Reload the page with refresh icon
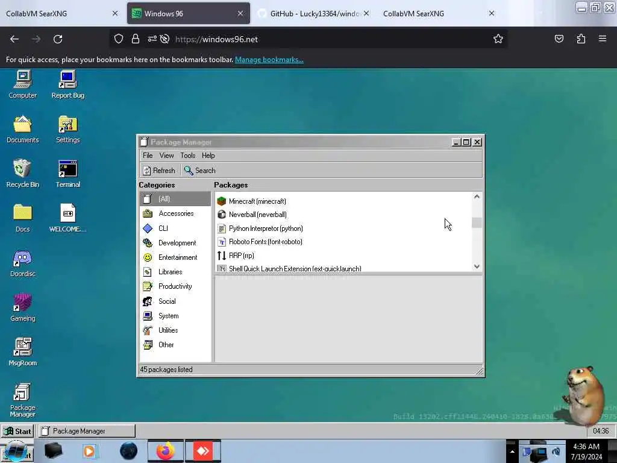Viewport: 617px width, 463px height. 58,39
